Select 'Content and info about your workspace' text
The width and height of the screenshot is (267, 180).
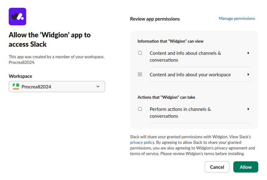pos(190,75)
